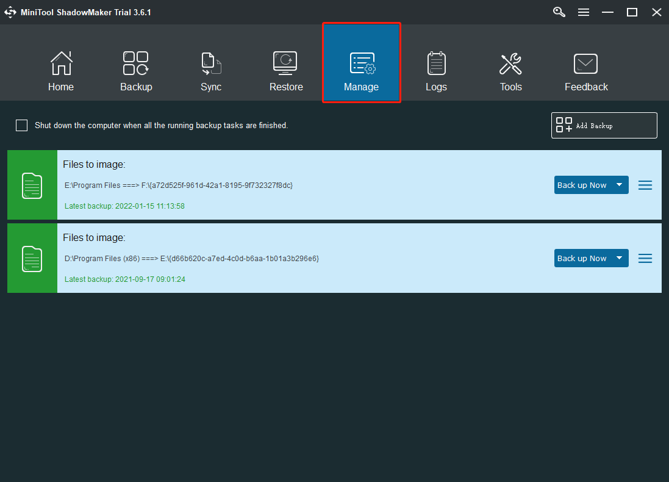669x482 pixels.
Task: Click the Restore icon
Action: (x=286, y=63)
